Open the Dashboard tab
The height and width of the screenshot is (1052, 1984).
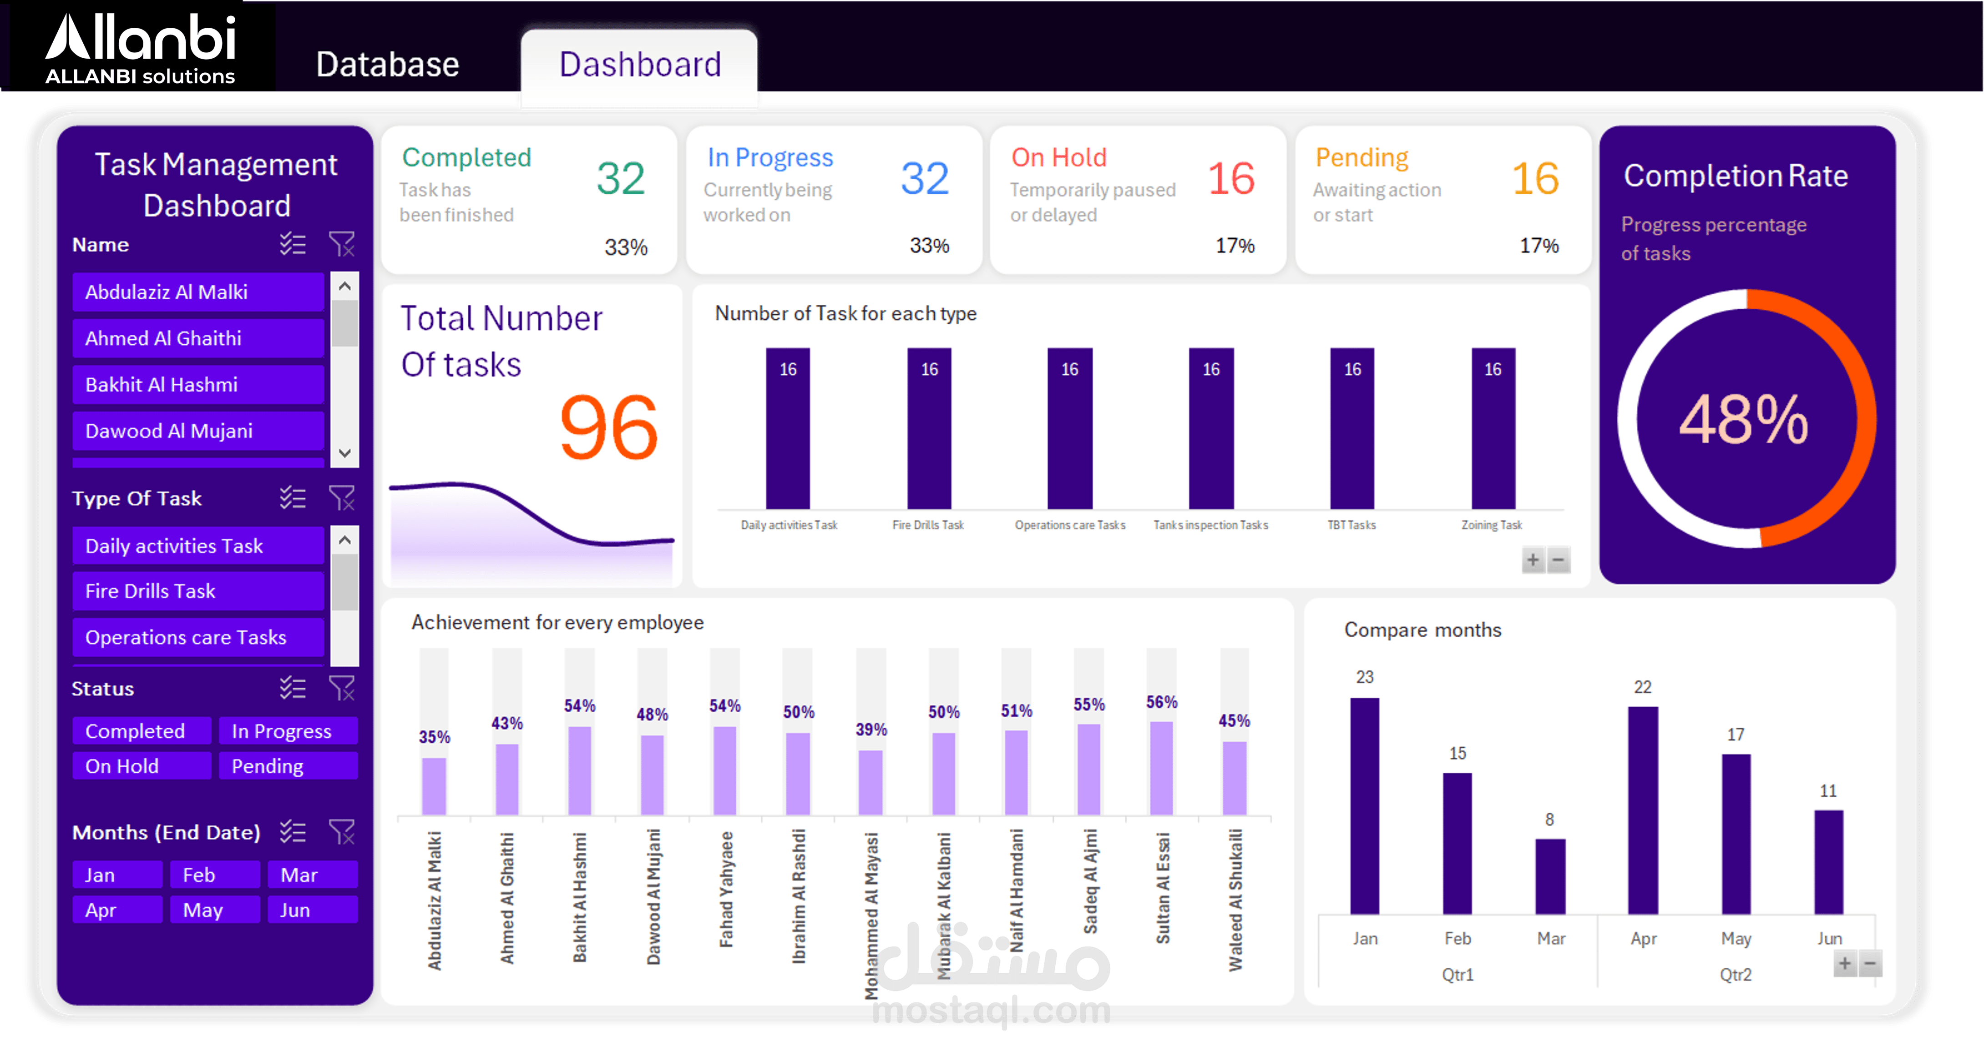click(x=639, y=65)
